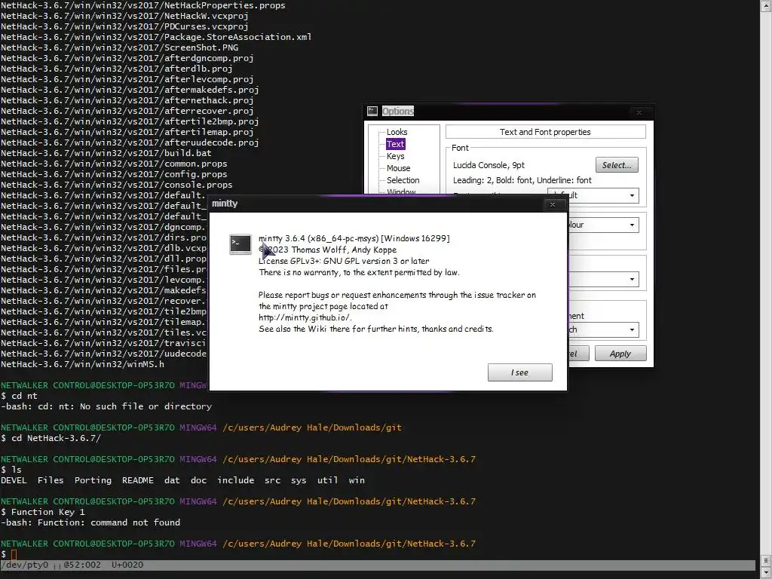Click 'README' in the ls output
The width and height of the screenshot is (772, 579).
coord(138,480)
